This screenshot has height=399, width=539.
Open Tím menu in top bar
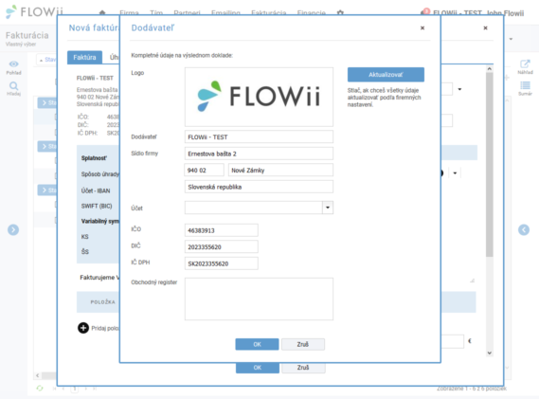pyautogui.click(x=156, y=13)
